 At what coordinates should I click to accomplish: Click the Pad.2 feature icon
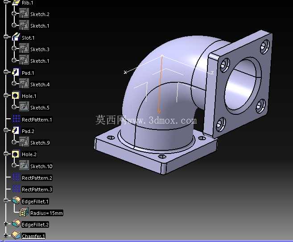pos(16,130)
